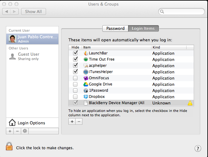Screen dimensions: 208x157
Task: Select the 1Password item name
Action: coord(99,90)
